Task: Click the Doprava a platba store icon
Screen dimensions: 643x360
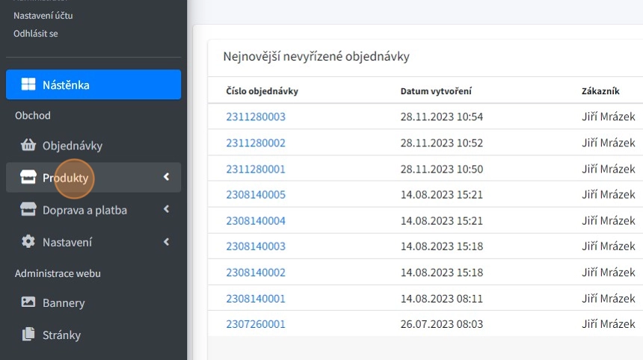Action: tap(28, 210)
